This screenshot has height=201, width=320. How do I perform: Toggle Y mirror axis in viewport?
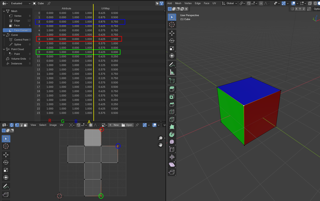(x=300, y=9)
